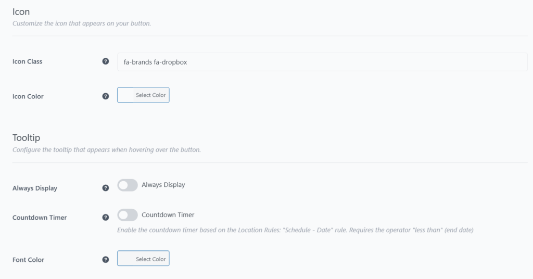This screenshot has width=533, height=279.
Task: Click the empty swatch inside Icon Color button
Action: click(126, 95)
